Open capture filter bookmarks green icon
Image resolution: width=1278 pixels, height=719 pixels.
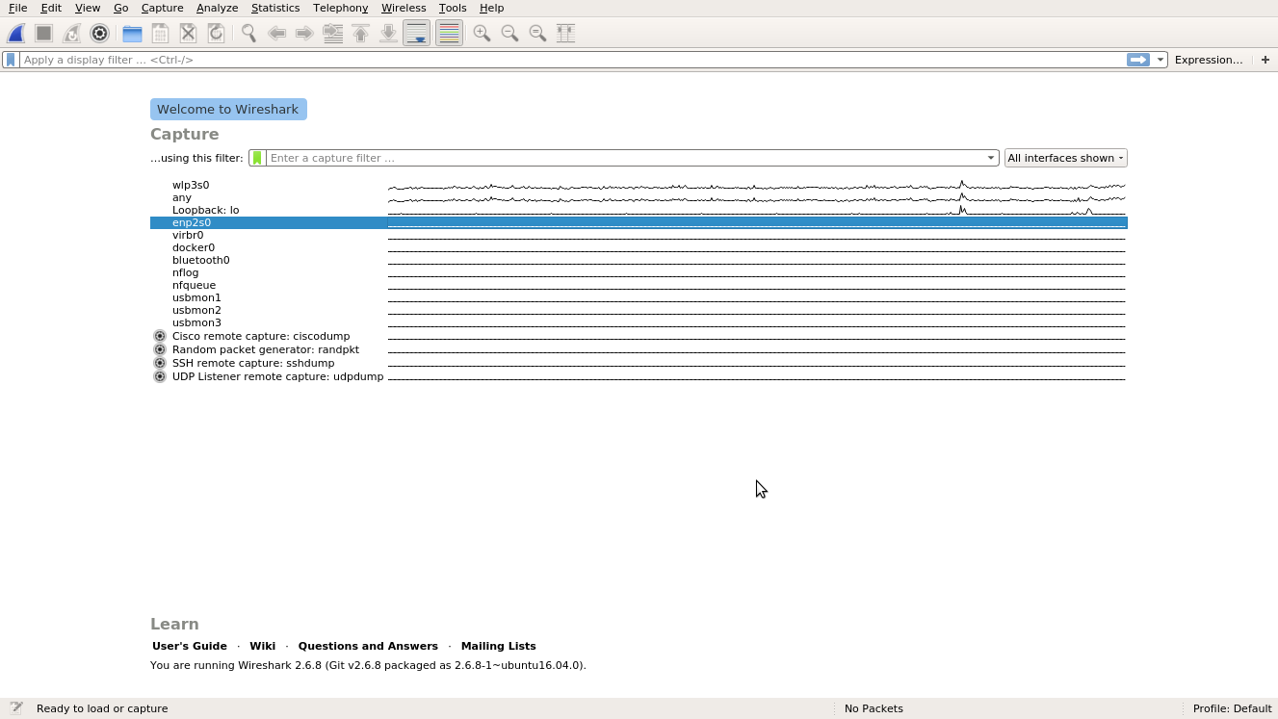click(257, 158)
